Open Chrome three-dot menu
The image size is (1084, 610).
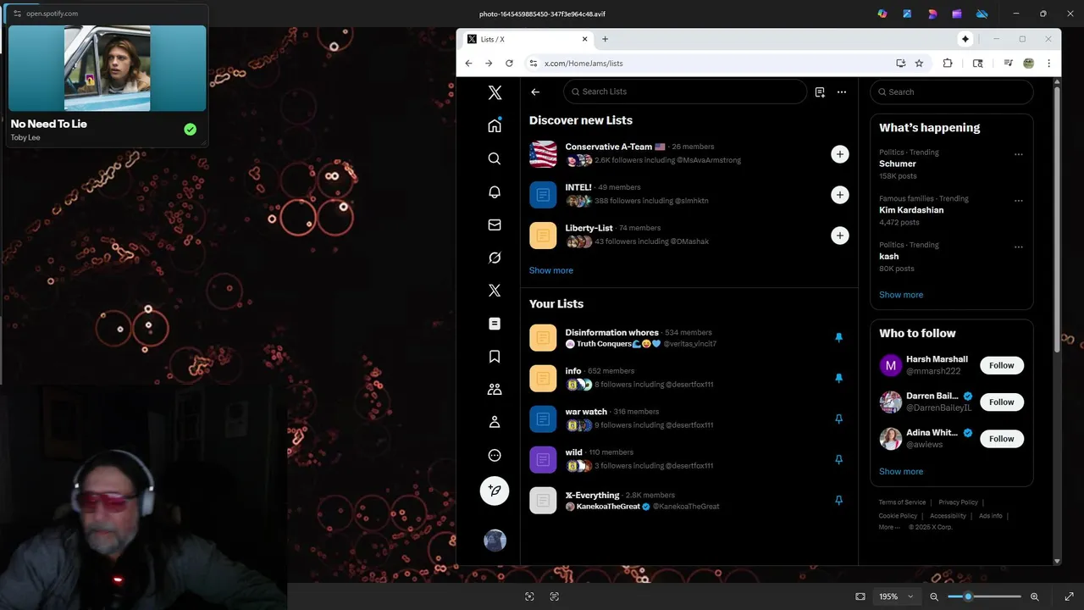(x=1048, y=64)
